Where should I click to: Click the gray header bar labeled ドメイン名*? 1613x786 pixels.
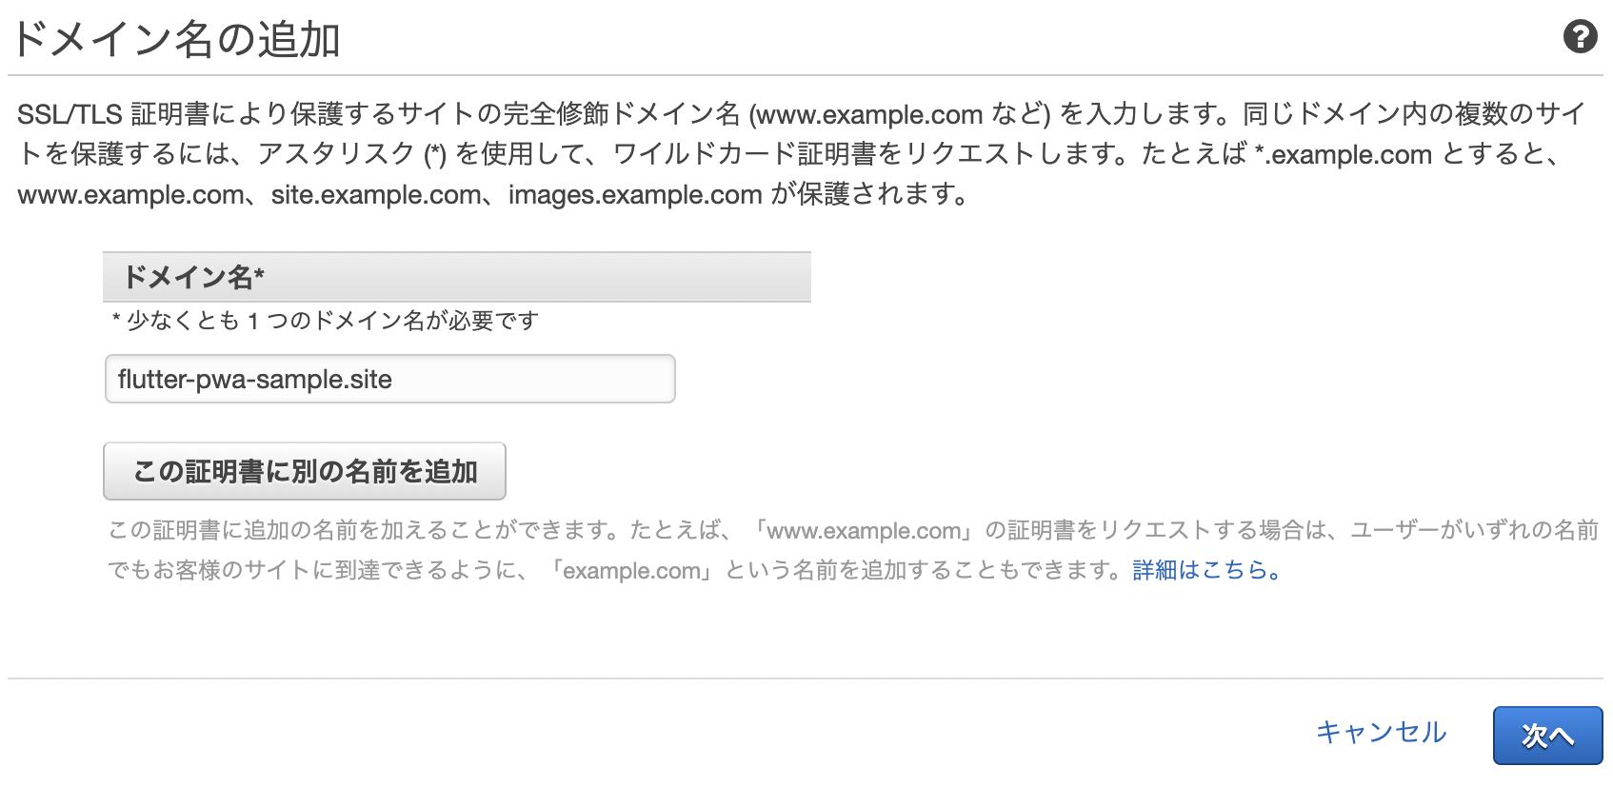pyautogui.click(x=455, y=277)
